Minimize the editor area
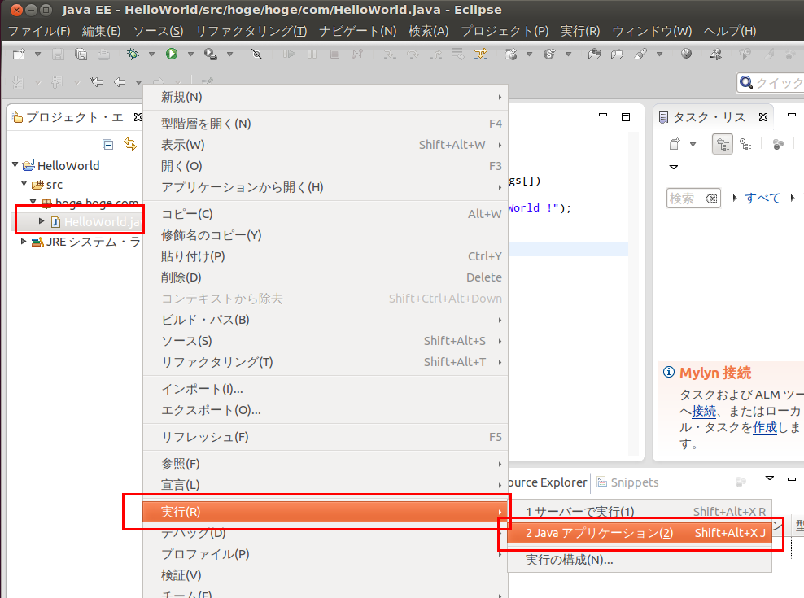The height and width of the screenshot is (598, 804). (603, 116)
